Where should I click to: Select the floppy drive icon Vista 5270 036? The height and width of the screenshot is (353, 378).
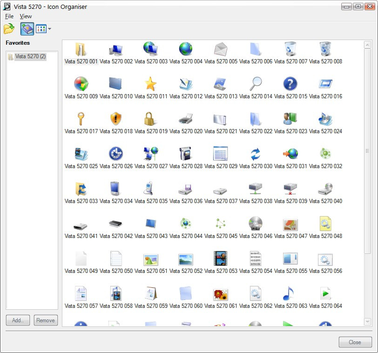(185, 190)
